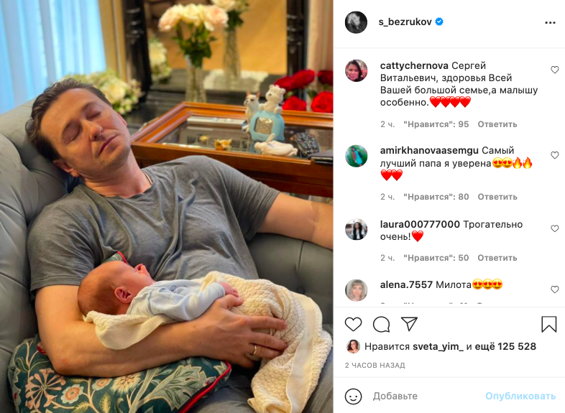View the 50 likes on laura000777000's comment
This screenshot has height=413, width=565.
point(436,258)
